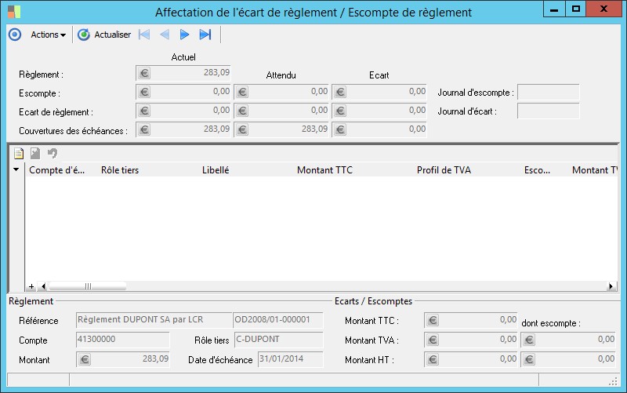Viewport: 627px width, 393px height.
Task: Go to first record arrow
Action: 144,35
